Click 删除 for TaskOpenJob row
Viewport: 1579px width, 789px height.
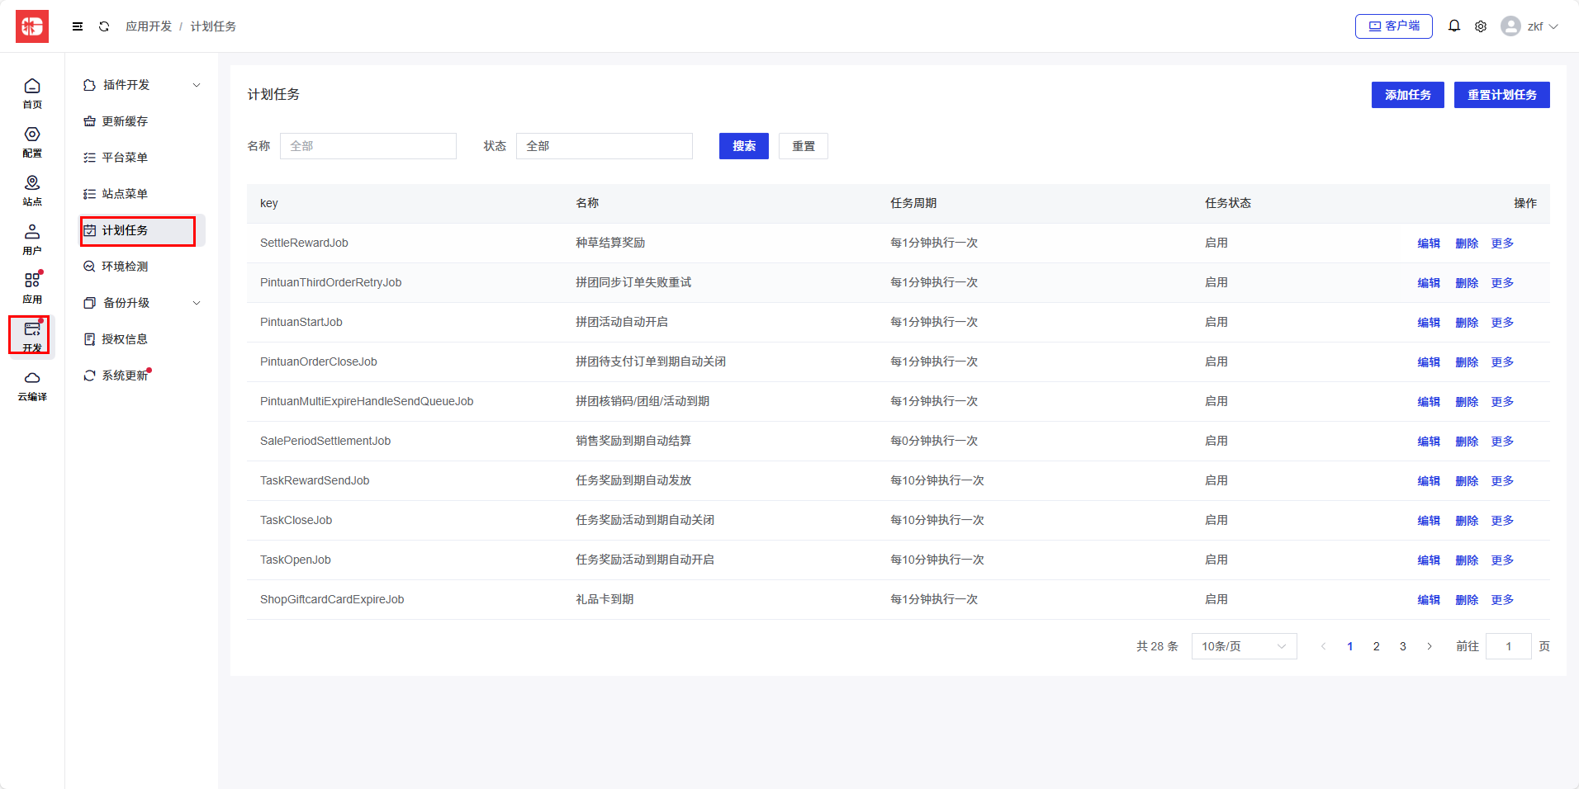(x=1466, y=560)
